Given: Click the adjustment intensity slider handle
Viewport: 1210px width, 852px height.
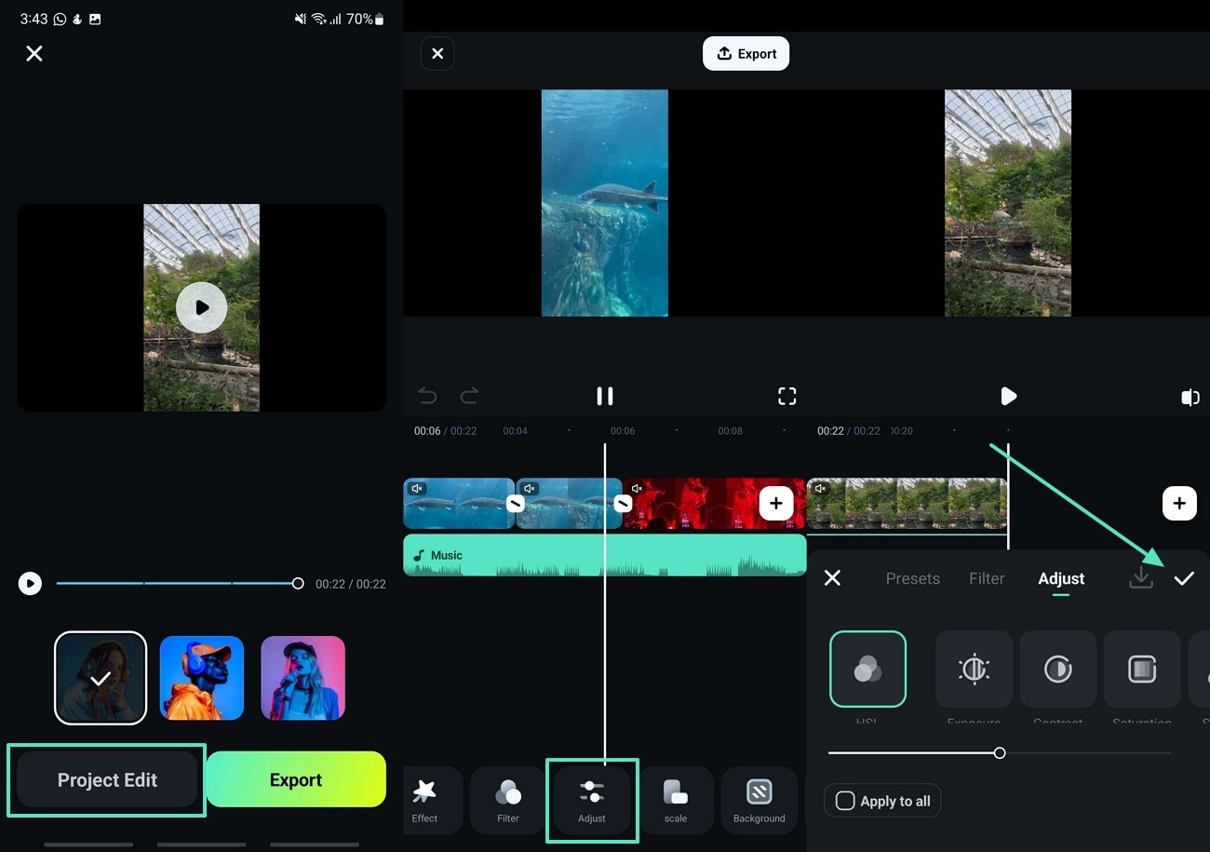Looking at the screenshot, I should [999, 752].
